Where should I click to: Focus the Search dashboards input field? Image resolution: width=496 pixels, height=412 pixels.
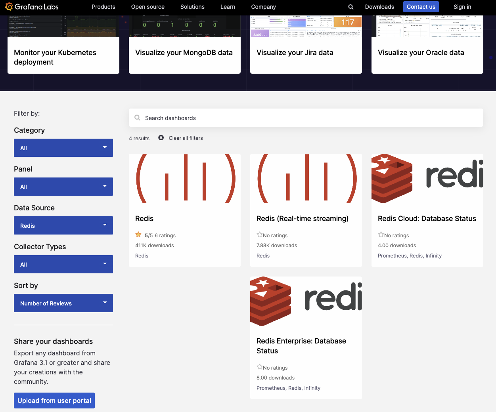tap(306, 118)
